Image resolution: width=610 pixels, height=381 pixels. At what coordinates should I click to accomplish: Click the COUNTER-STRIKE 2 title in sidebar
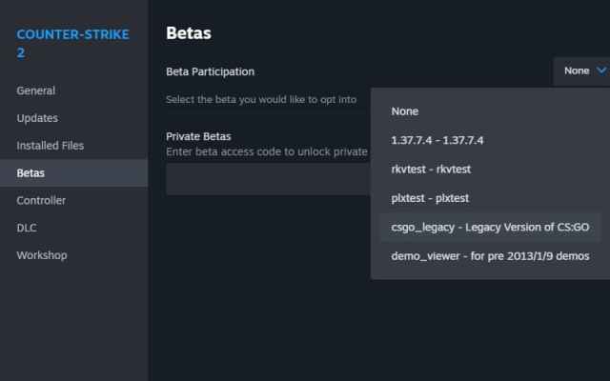pos(72,44)
